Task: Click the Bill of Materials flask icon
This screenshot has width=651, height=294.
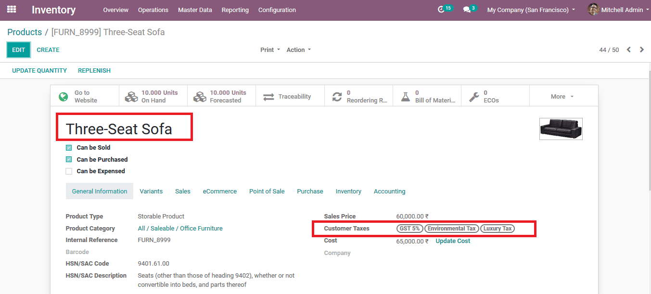Action: 406,97
